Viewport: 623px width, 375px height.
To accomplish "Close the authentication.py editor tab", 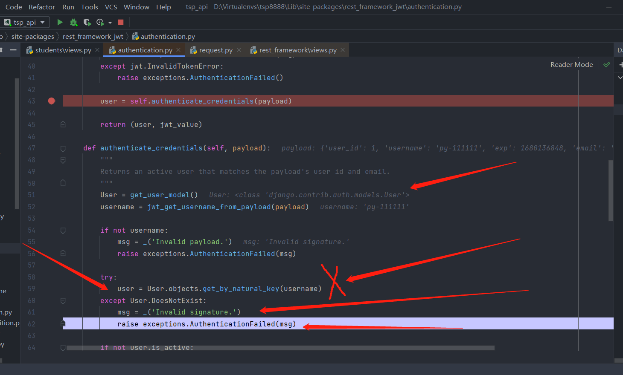I will point(178,50).
